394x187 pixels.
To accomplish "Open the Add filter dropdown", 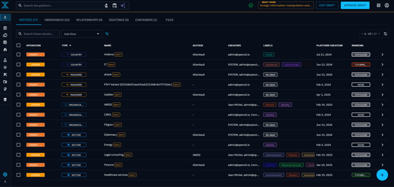I will pos(82,34).
